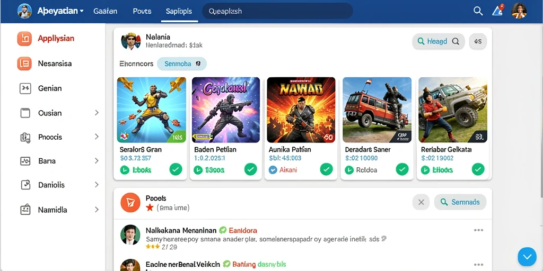Image resolution: width=543 pixels, height=271 pixels.
Task: Open the user profile avatar at top right
Action: coord(519,11)
